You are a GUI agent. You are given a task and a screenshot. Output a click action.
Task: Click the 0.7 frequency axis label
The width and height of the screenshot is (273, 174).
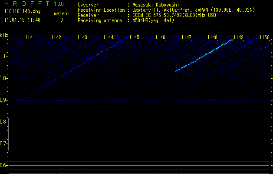[x=3, y=144]
